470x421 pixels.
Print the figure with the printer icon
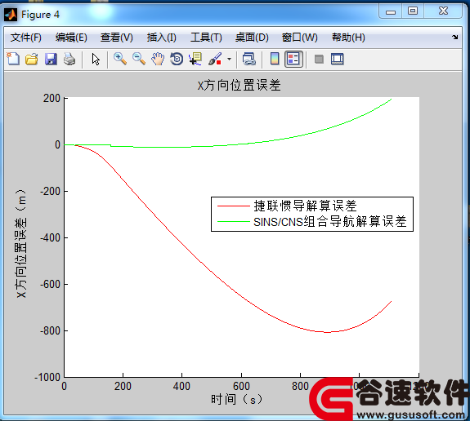[x=69, y=59]
